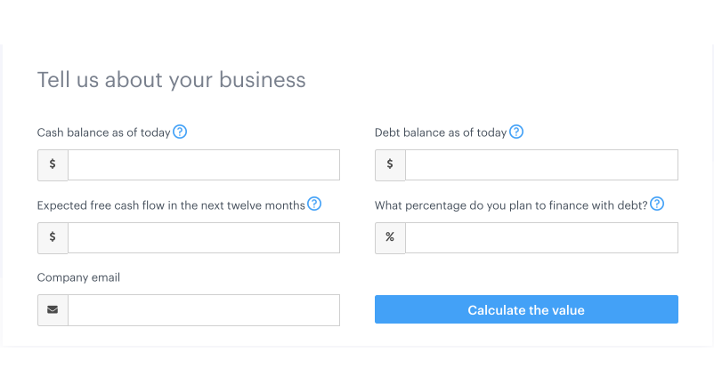Select the debt financing percentage input

(x=541, y=237)
